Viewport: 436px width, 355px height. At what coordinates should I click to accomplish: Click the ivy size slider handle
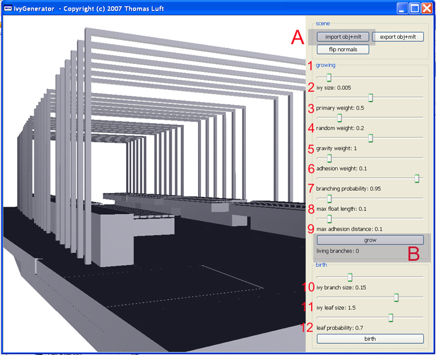click(329, 78)
